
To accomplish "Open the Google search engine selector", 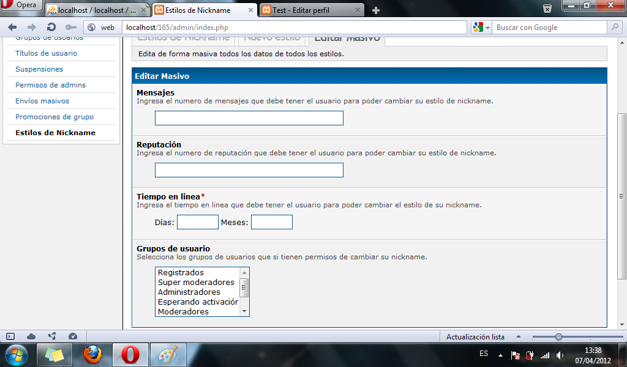I will tap(481, 27).
